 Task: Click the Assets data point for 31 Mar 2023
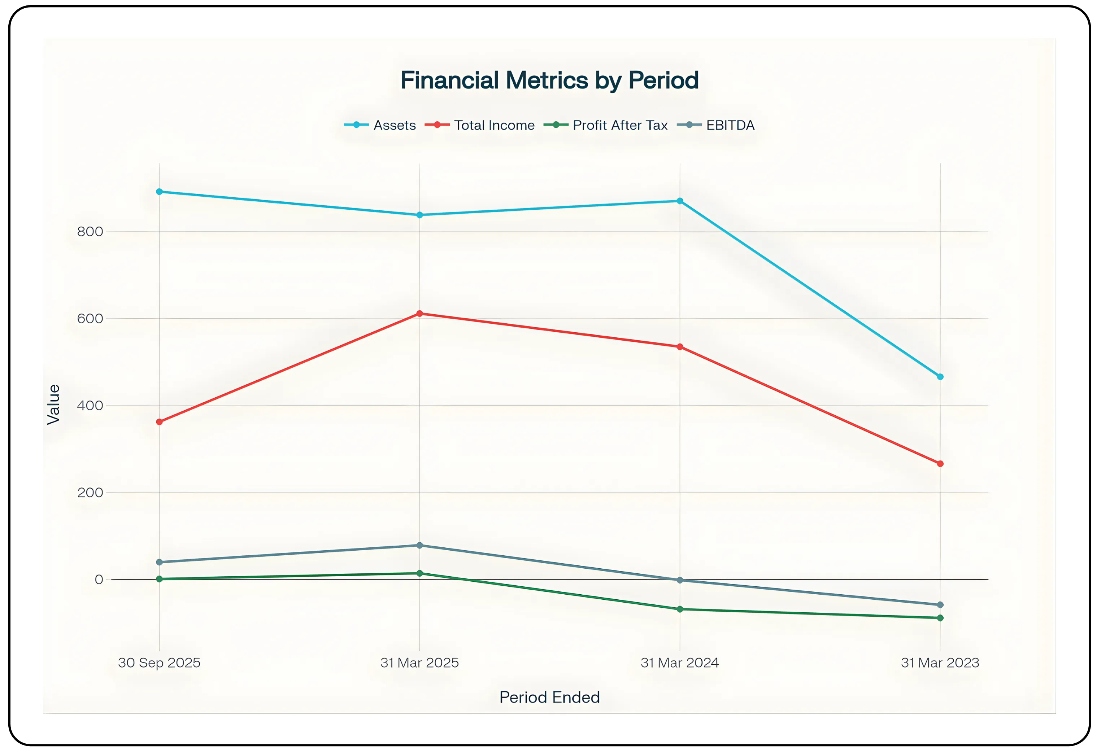pos(940,377)
